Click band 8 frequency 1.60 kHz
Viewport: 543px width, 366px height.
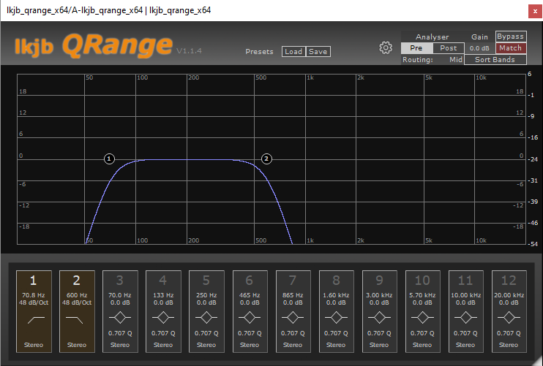(x=336, y=295)
